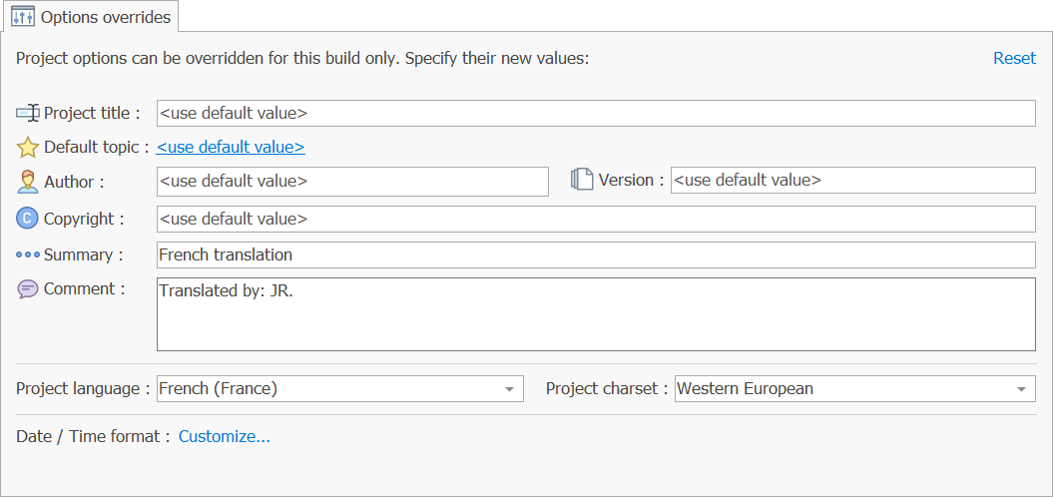This screenshot has width=1053, height=497.
Task: Click inside the Project title field
Action: (596, 114)
